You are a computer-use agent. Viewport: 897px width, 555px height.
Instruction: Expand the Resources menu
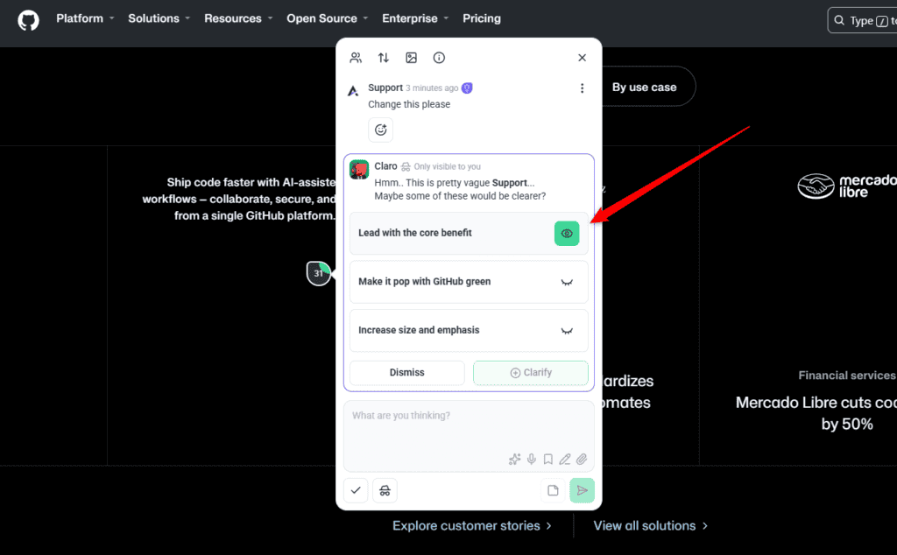pyautogui.click(x=238, y=18)
